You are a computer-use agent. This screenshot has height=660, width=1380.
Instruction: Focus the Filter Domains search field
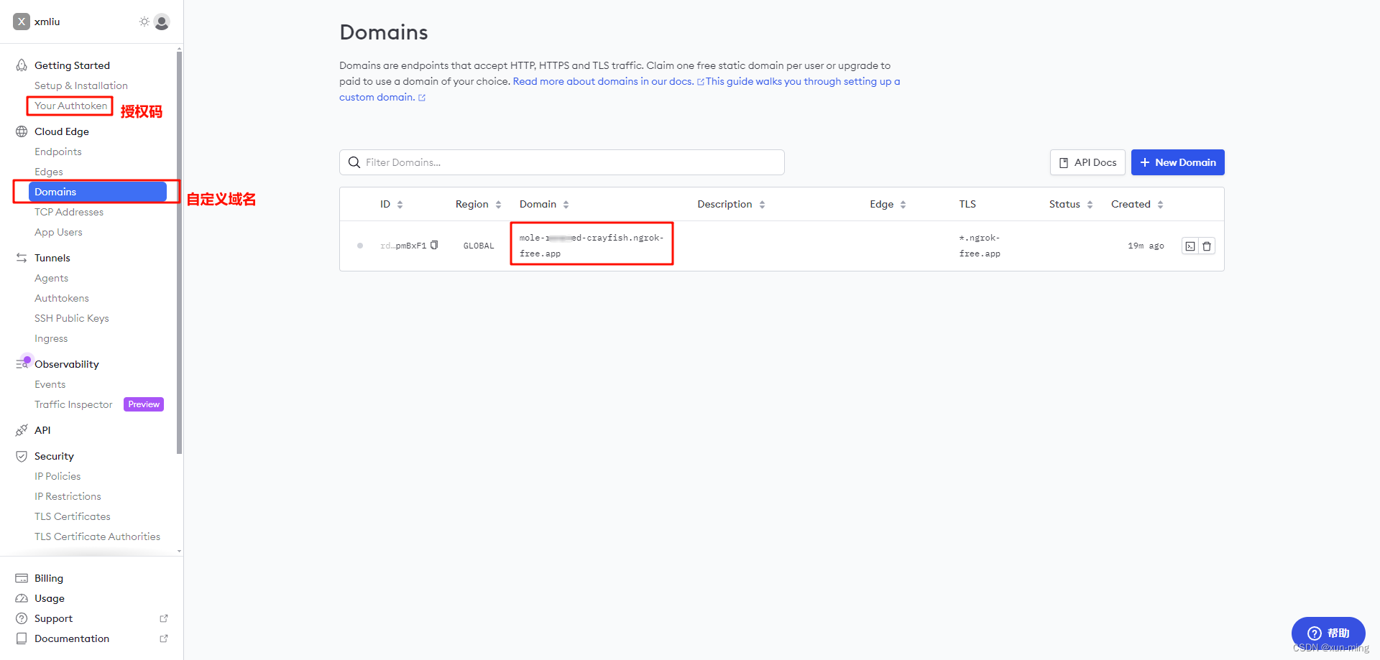562,162
